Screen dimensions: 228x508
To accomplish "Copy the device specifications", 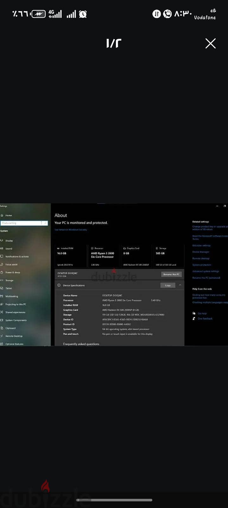I will coord(168,285).
